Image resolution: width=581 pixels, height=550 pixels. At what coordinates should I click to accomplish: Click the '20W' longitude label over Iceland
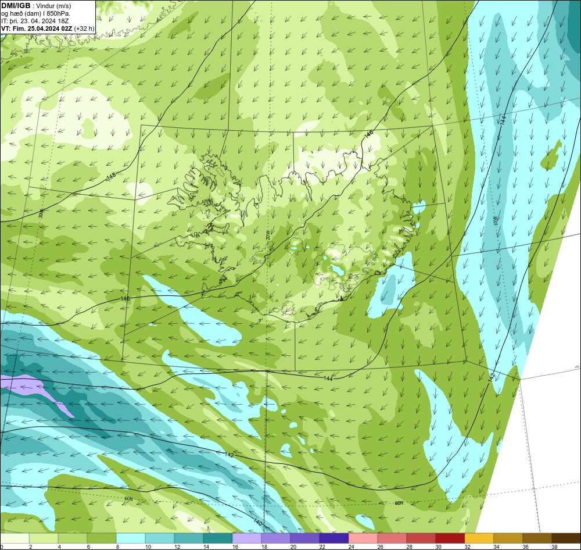point(267,235)
